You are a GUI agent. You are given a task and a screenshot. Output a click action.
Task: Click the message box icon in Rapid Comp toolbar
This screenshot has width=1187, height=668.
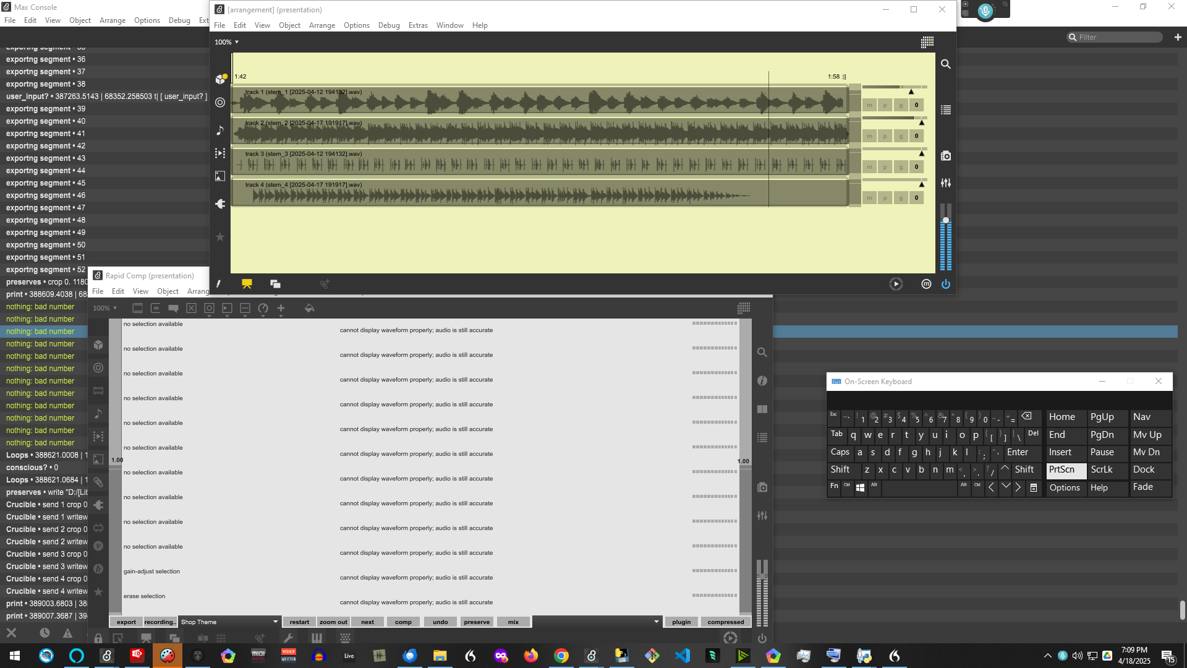pos(156,308)
